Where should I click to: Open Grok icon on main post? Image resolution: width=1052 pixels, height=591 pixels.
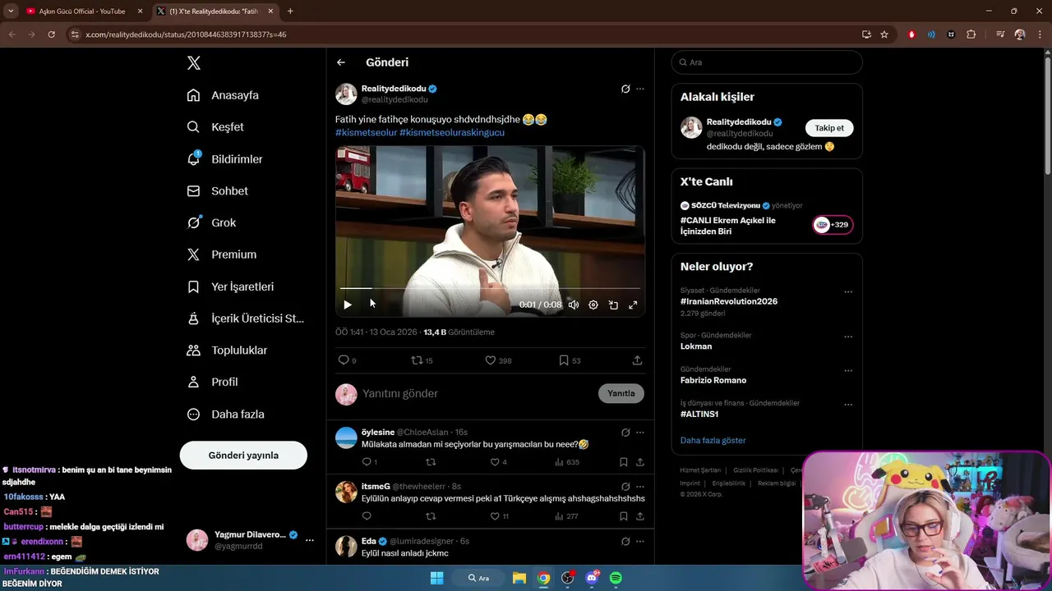(625, 89)
